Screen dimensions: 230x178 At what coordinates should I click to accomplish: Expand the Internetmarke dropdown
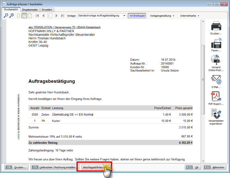click(190, 16)
